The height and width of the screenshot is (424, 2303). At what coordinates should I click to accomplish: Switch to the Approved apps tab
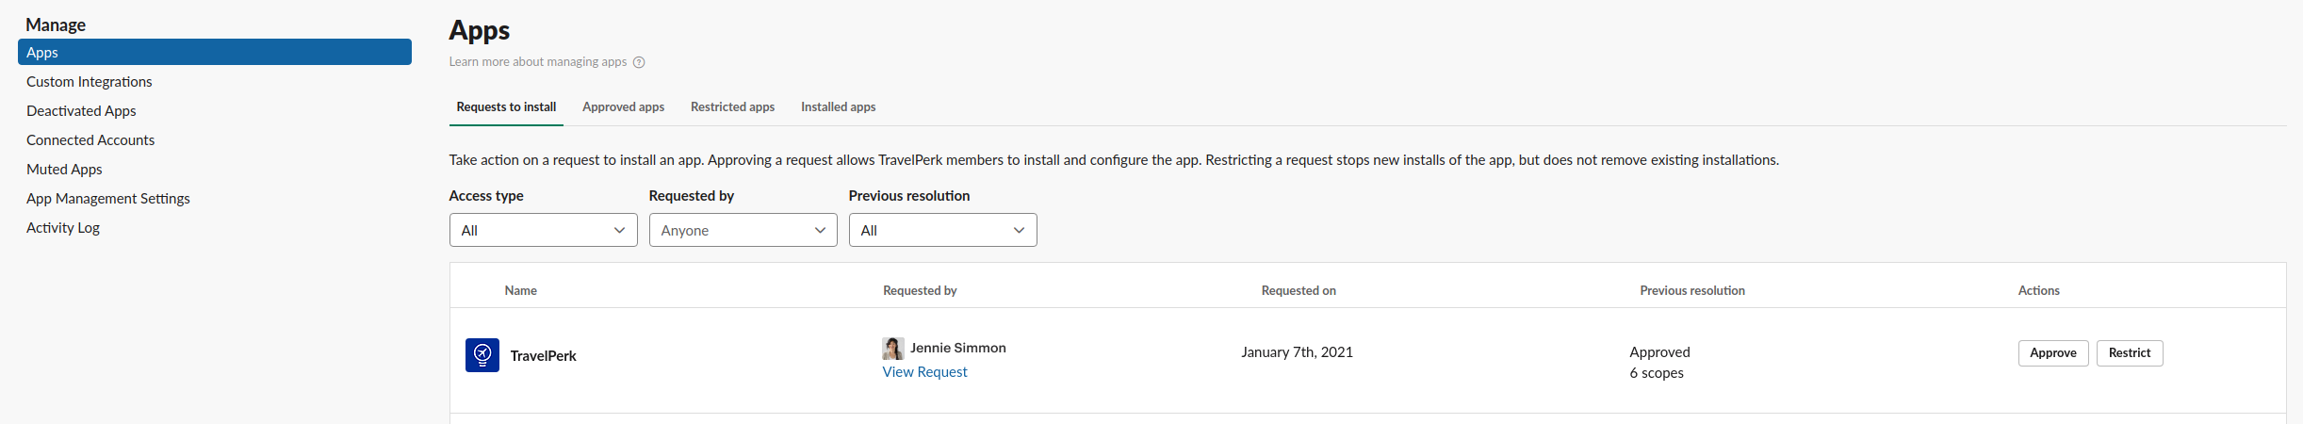point(623,107)
